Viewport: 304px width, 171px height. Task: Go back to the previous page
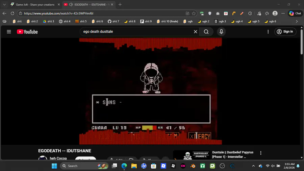(4, 14)
